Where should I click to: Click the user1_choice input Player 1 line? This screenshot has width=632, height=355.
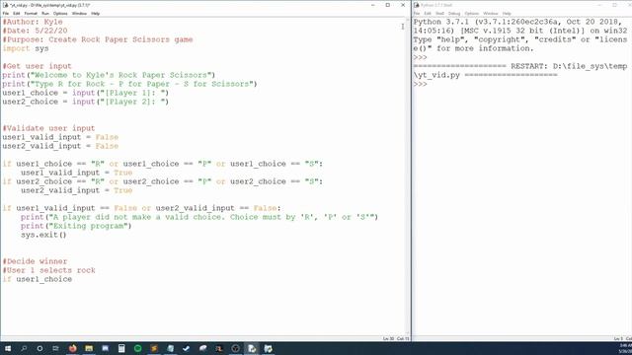click(86, 93)
